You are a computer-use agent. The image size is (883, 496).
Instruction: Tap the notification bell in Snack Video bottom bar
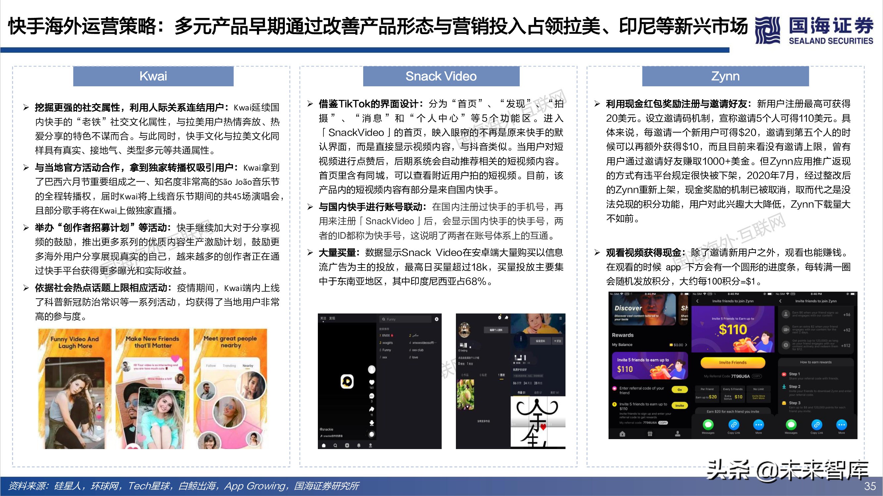[x=359, y=446]
